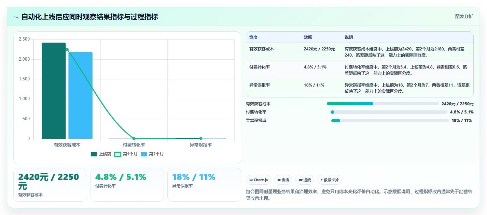487x215 pixels.
Task: Click the 数据 table column header
Action: 308,37
